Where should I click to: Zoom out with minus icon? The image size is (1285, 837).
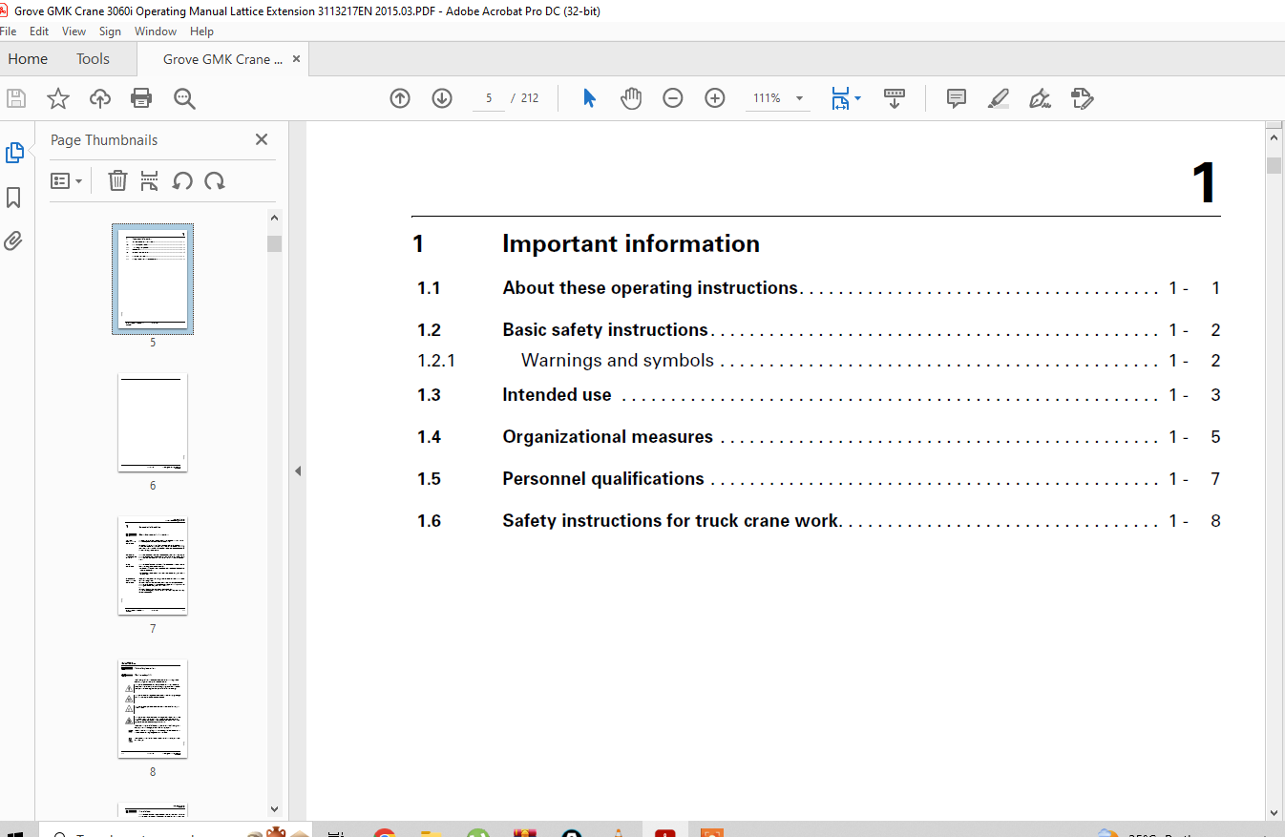point(673,98)
